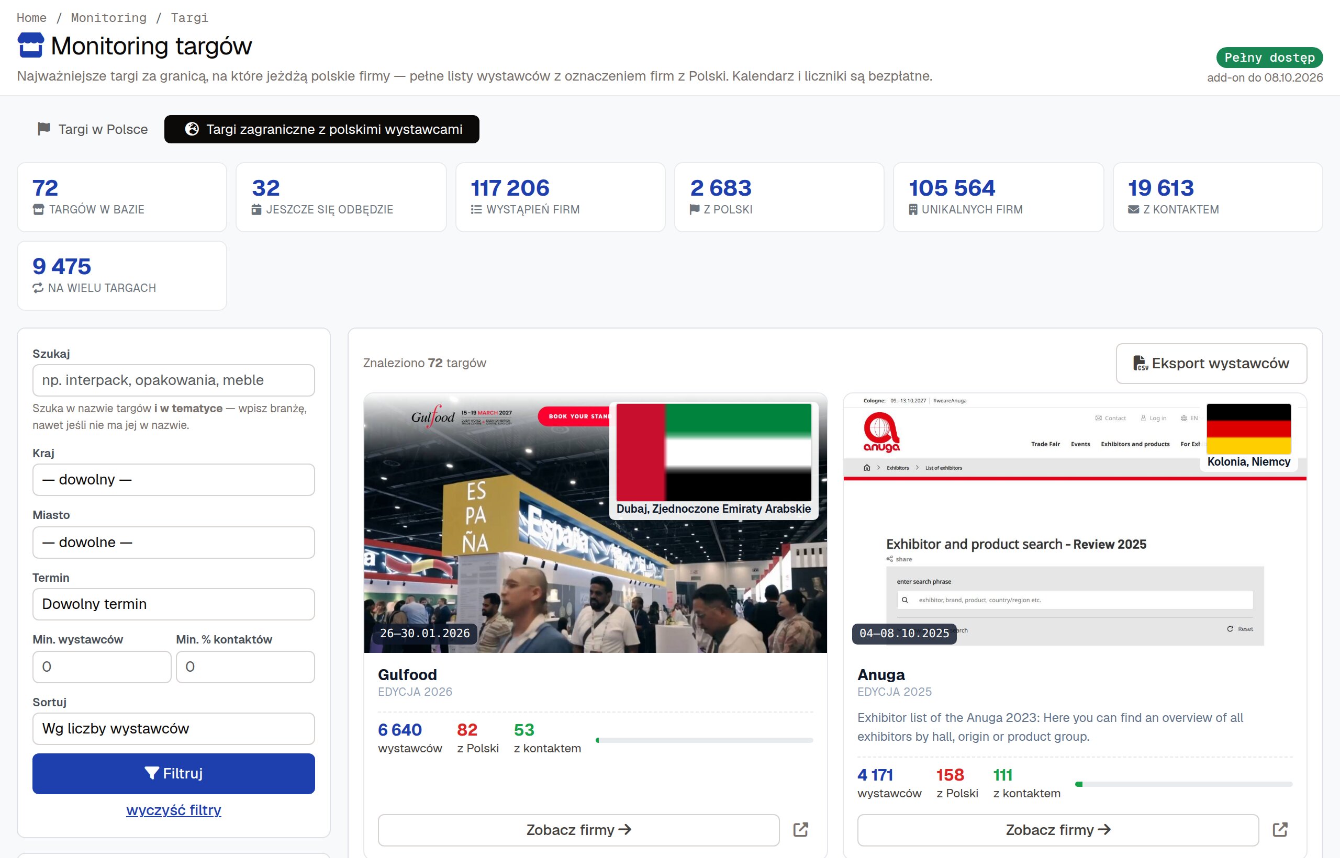Image resolution: width=1340 pixels, height=858 pixels.
Task: Click the calendar icon by JESZCZE SIĘ ODBĘDZIE
Action: [256, 209]
